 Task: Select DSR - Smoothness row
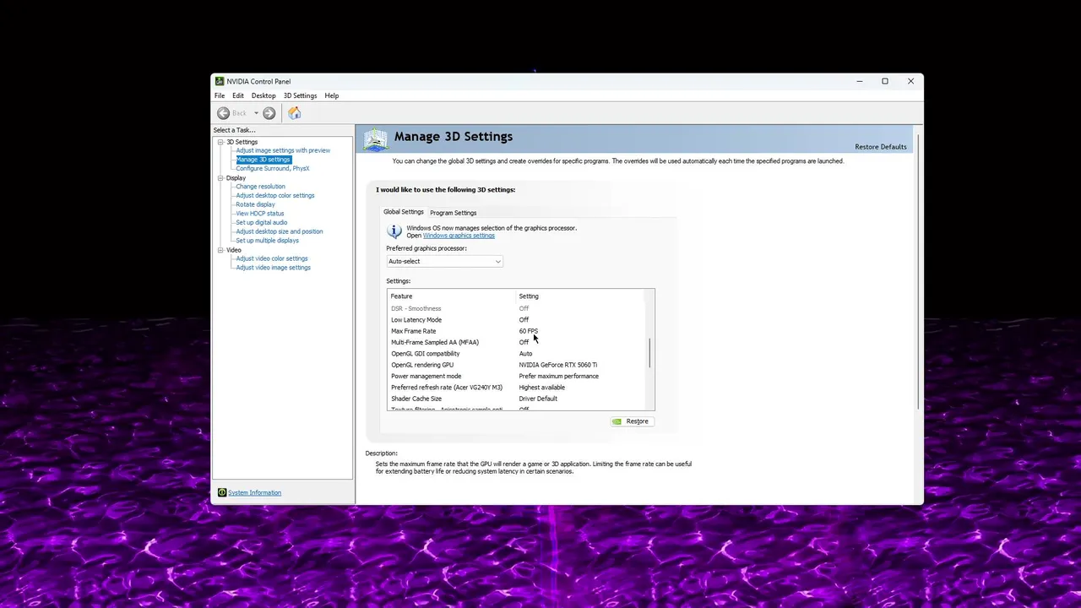pos(517,308)
